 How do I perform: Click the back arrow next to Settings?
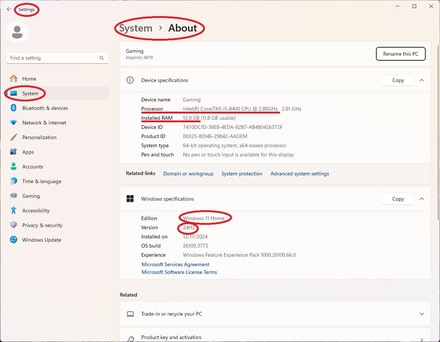click(x=9, y=10)
